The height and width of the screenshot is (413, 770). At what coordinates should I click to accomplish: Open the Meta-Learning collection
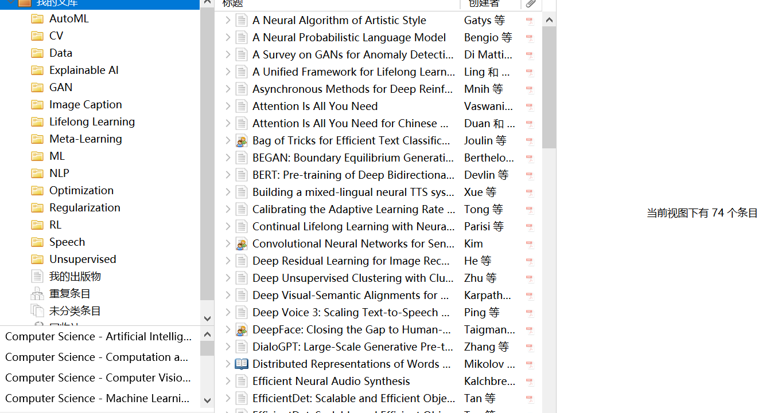click(x=85, y=139)
